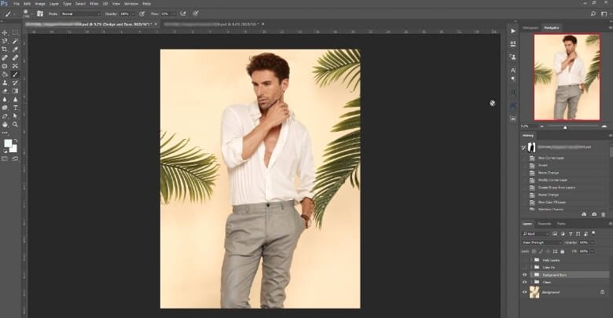
Task: Open the Character panel icon
Action: pyautogui.click(x=513, y=71)
